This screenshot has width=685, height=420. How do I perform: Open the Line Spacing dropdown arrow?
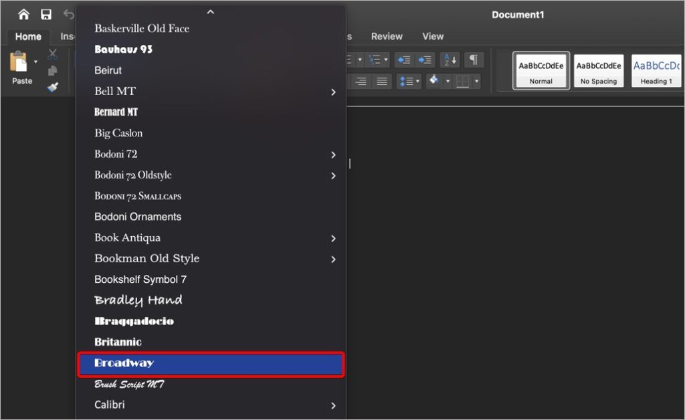(x=417, y=81)
